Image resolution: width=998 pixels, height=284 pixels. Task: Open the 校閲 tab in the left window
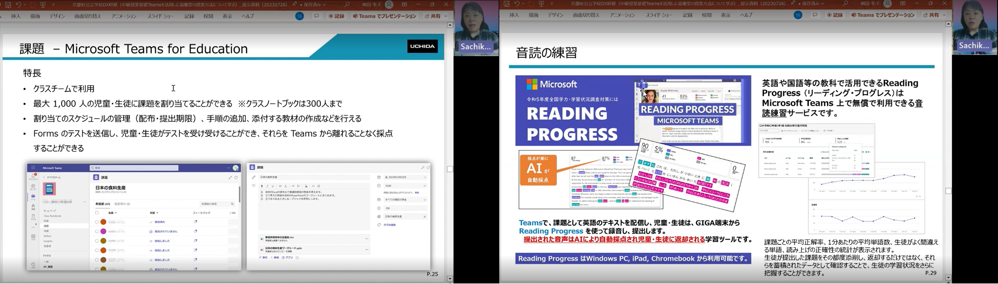tap(209, 16)
